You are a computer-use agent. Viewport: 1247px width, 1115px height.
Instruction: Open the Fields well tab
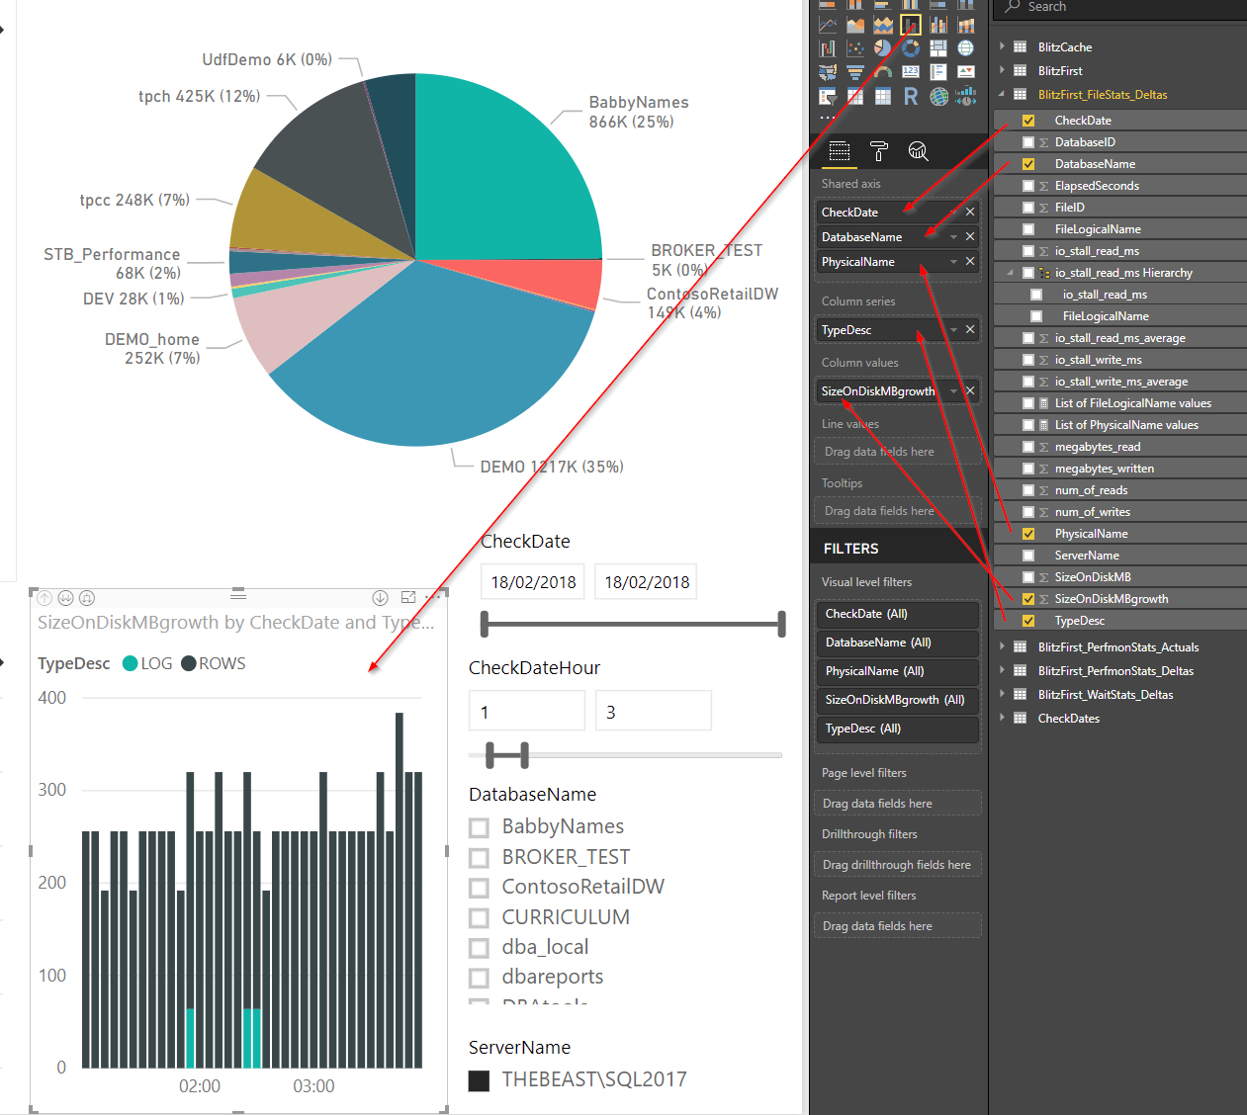tap(840, 150)
